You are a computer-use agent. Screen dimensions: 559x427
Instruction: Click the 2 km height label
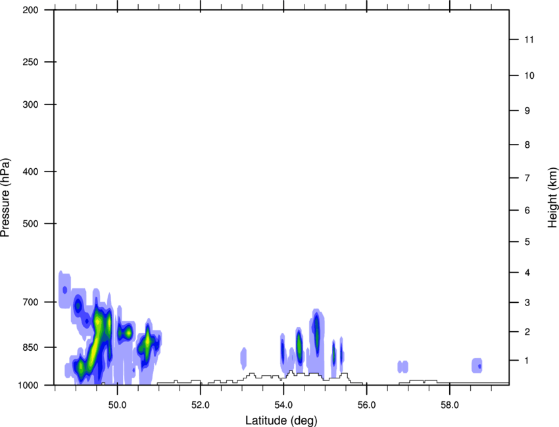pos(527,332)
